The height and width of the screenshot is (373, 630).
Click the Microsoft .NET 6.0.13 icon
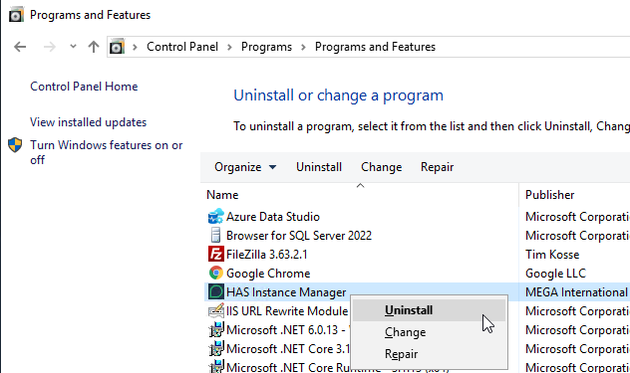(x=215, y=329)
